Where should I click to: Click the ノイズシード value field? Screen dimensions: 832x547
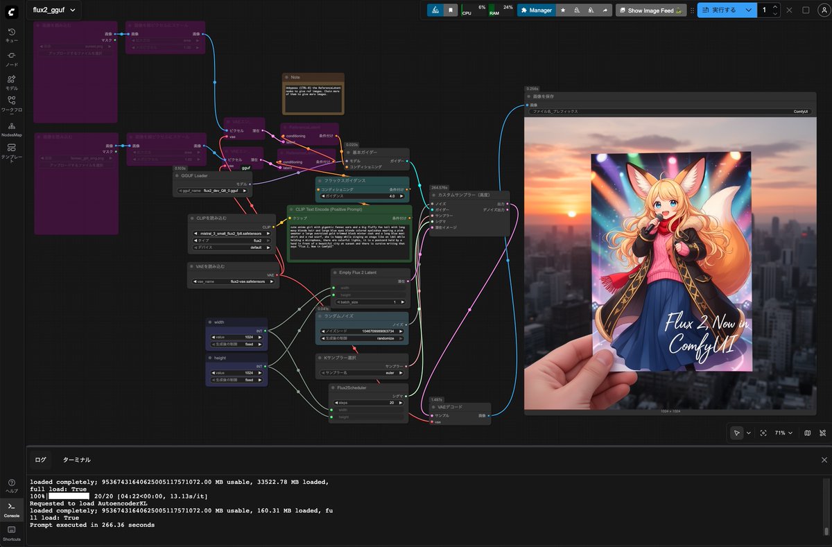tap(362, 331)
